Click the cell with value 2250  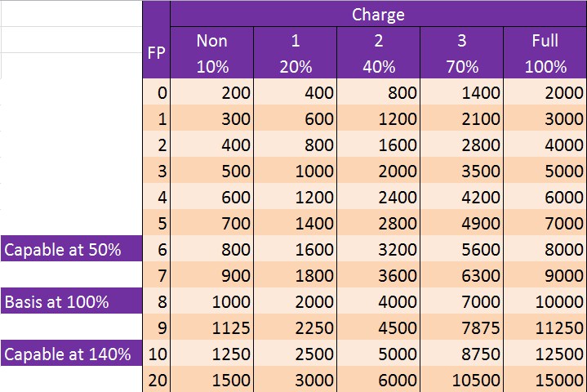tap(295, 328)
